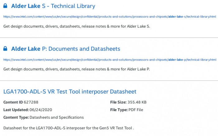Select the Alder Lake P description text

click(x=77, y=69)
